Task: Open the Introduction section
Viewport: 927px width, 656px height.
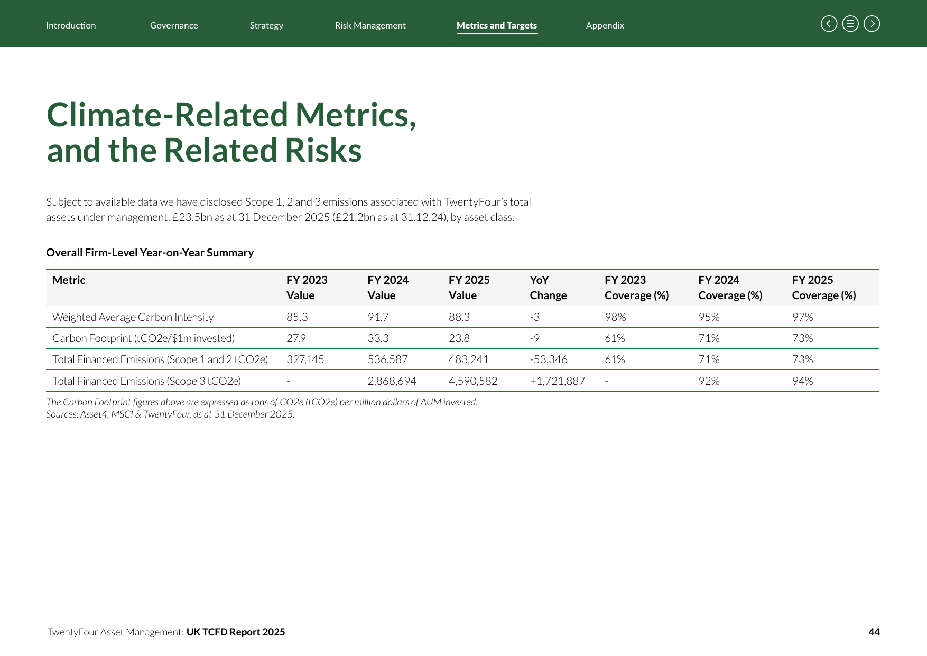Action: click(x=71, y=25)
